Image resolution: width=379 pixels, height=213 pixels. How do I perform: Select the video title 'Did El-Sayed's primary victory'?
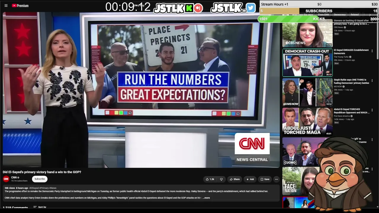(x=42, y=172)
